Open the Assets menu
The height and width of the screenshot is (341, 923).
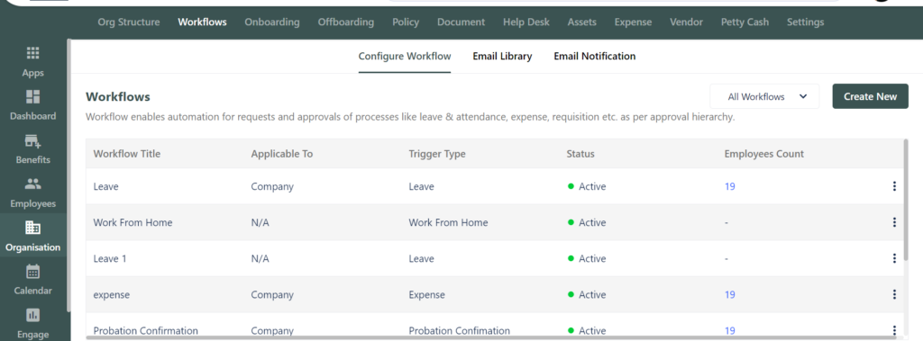[x=581, y=22]
